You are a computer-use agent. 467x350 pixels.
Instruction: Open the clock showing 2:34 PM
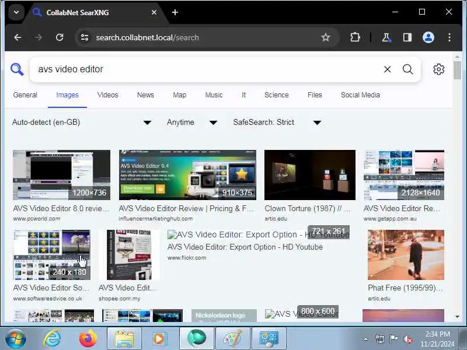click(437, 339)
